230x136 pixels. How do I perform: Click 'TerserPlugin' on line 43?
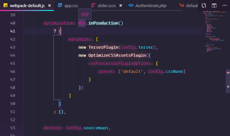(x=103, y=47)
